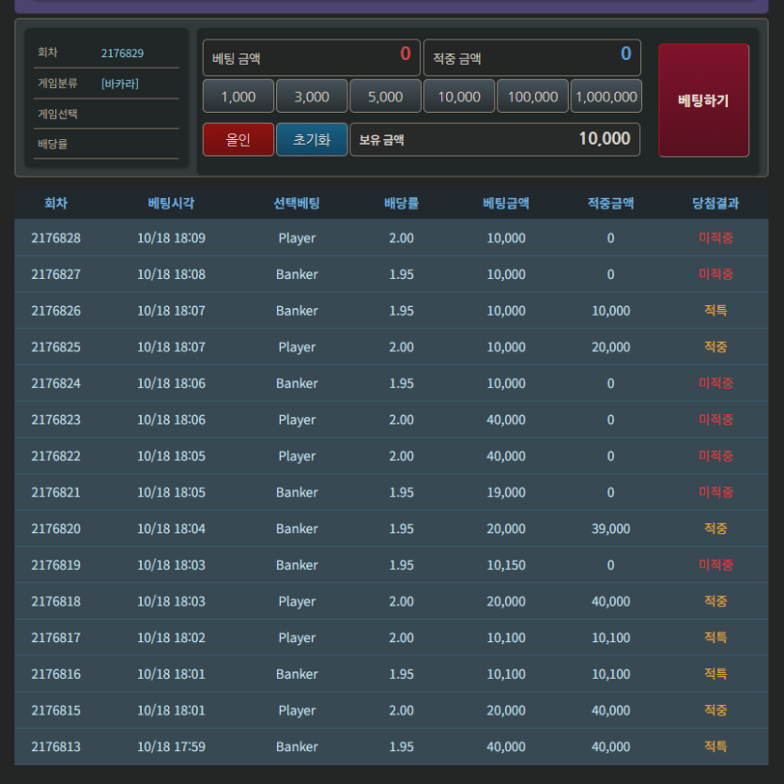
Task: Click Banker selection for round 2176816
Action: [x=297, y=674]
